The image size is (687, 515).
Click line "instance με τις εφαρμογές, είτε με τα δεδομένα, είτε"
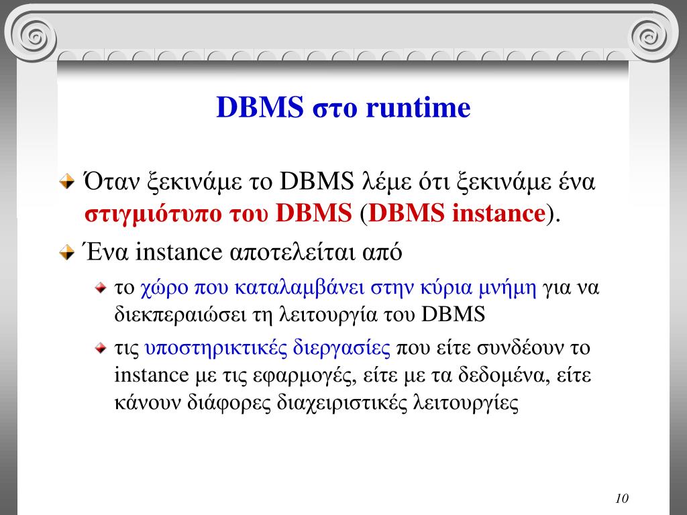click(x=353, y=376)
